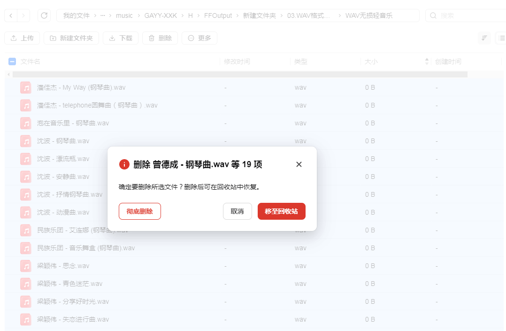The height and width of the screenshot is (331, 506).
Task: Click music icon of 民族乐团 - 音乐舞盒
Action: 26,248
